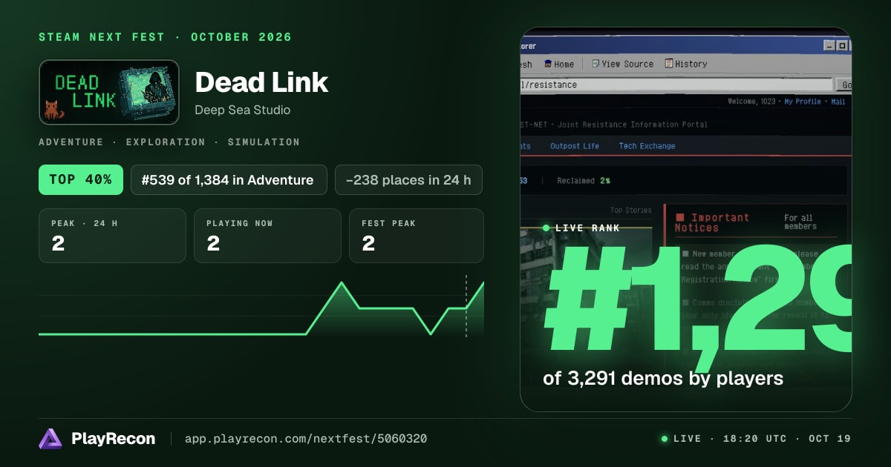
Task: Click the address bar showing /resistance
Action: 676,85
